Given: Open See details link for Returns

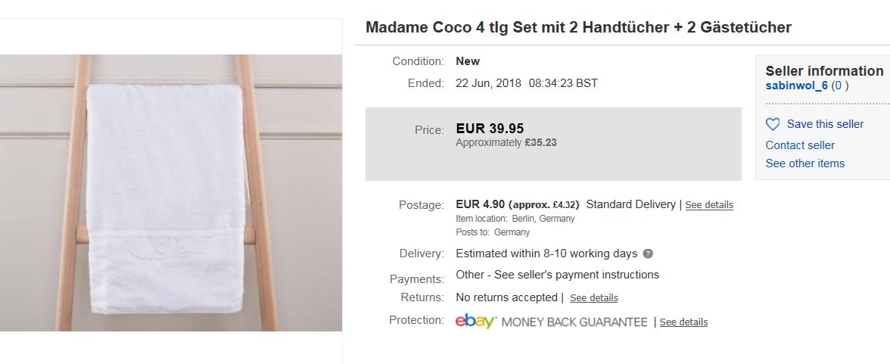Looking at the screenshot, I should (x=593, y=298).
